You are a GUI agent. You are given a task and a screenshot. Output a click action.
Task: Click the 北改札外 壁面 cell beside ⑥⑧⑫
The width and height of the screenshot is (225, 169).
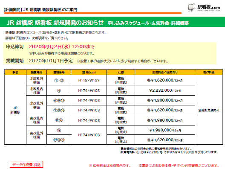click(37, 105)
